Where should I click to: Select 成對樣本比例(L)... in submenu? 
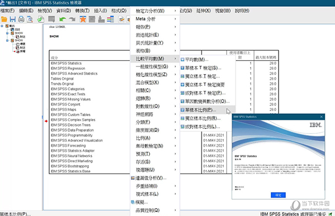point(205,127)
